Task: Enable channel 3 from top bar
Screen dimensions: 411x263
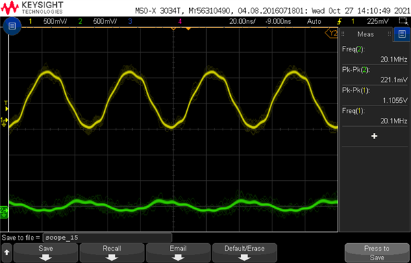Action: [129, 21]
